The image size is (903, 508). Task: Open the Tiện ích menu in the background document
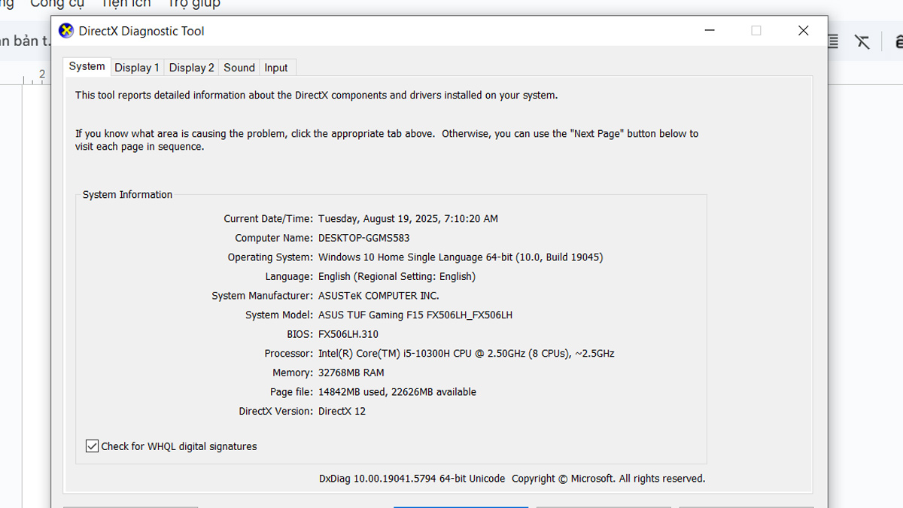(126, 4)
